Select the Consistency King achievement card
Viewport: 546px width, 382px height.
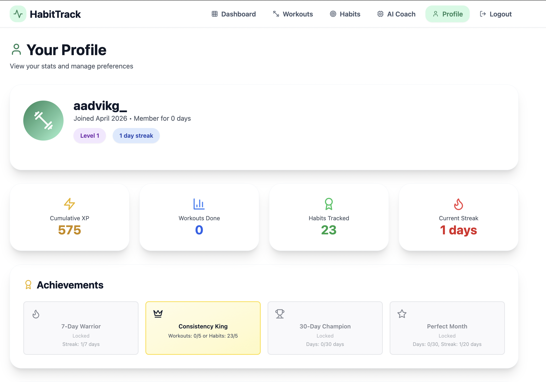[203, 328]
